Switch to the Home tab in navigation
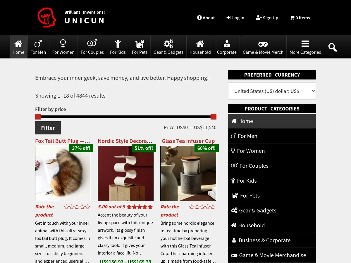 [x=18, y=47]
